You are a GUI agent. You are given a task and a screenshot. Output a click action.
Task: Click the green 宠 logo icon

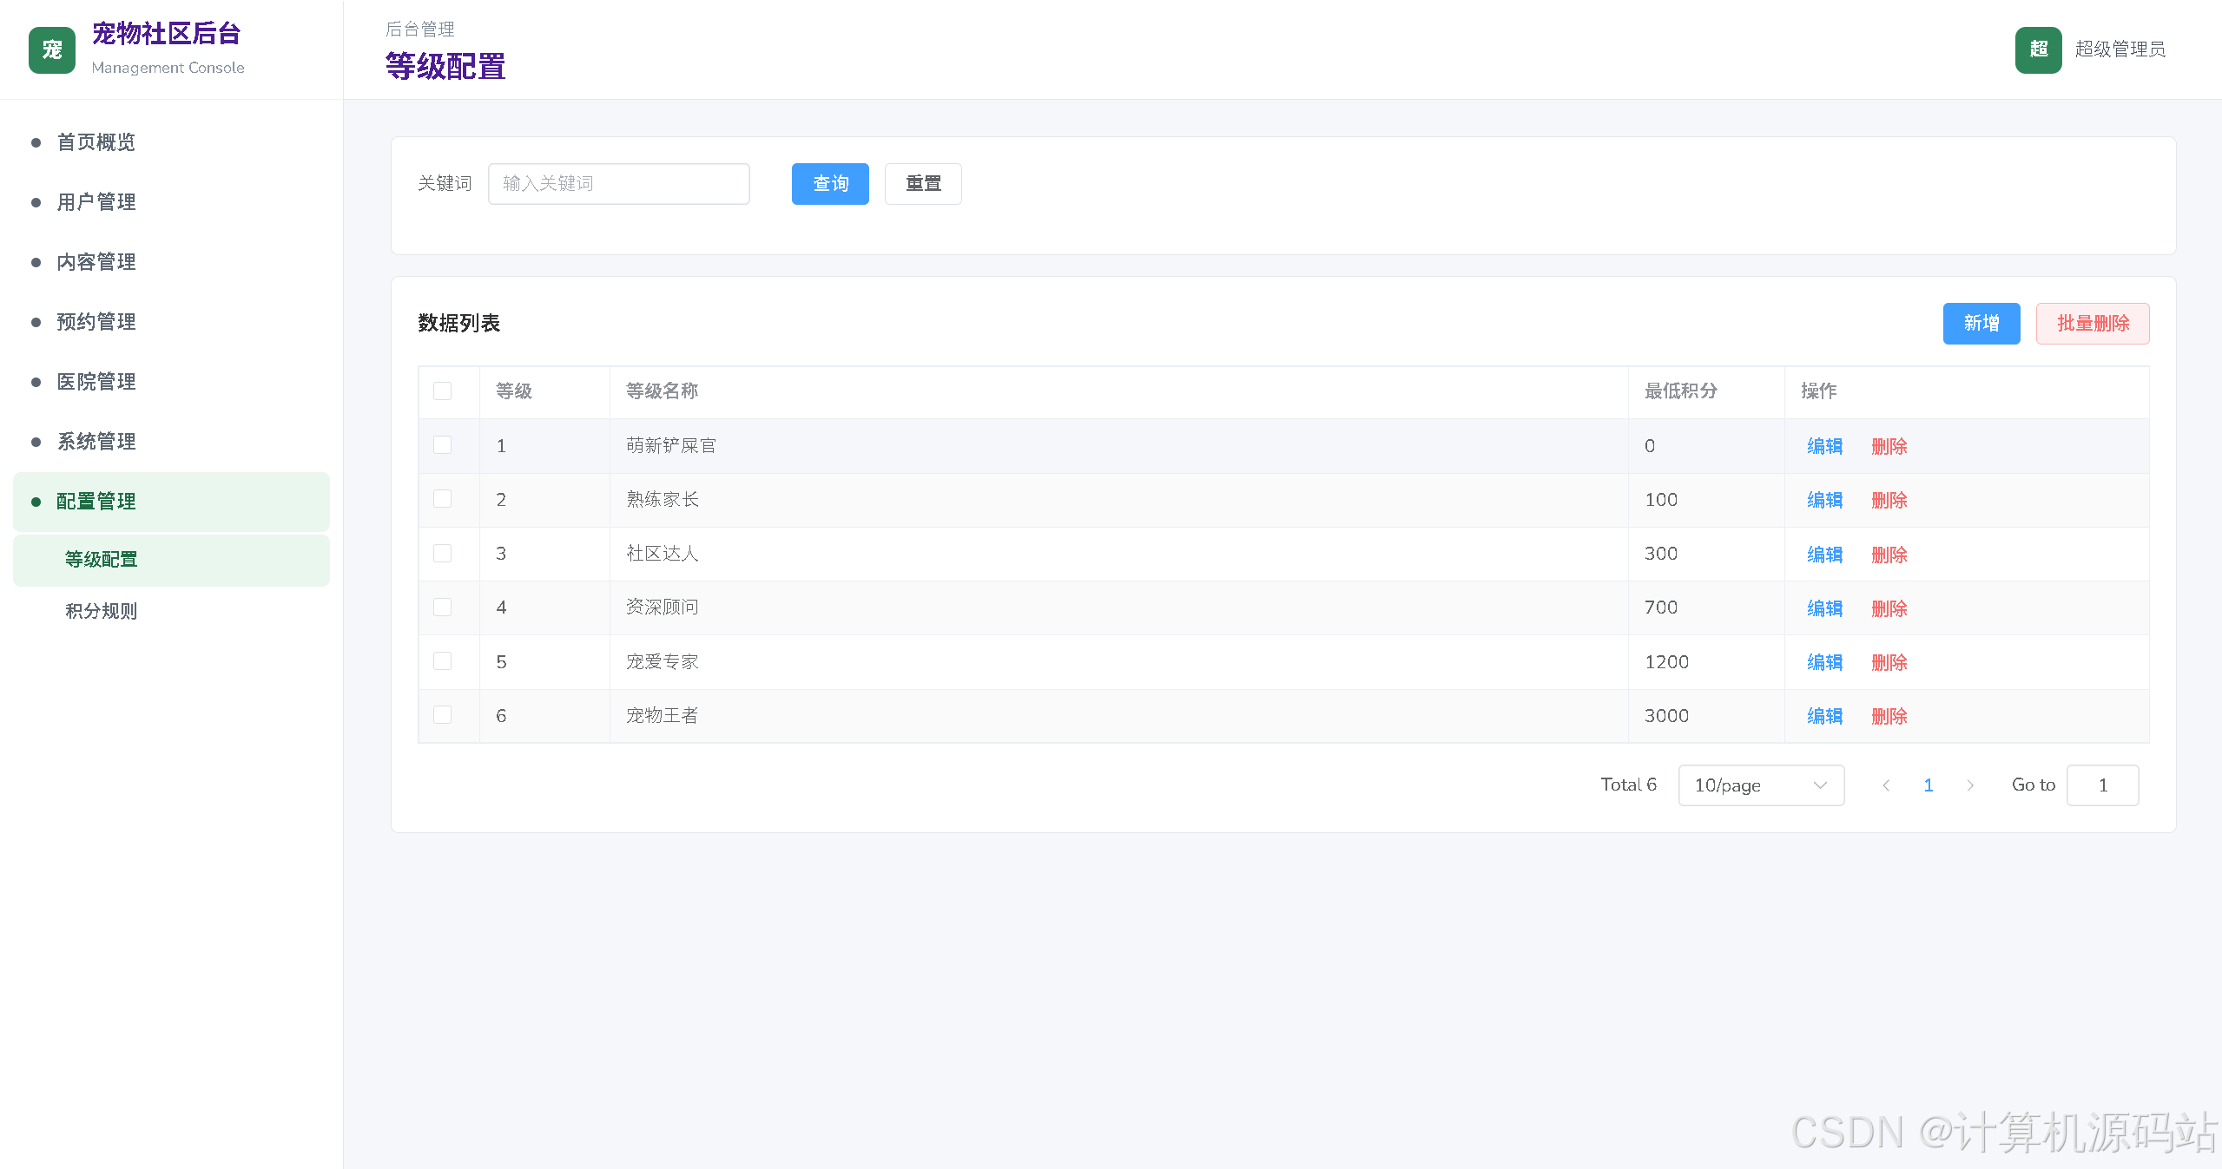click(52, 49)
